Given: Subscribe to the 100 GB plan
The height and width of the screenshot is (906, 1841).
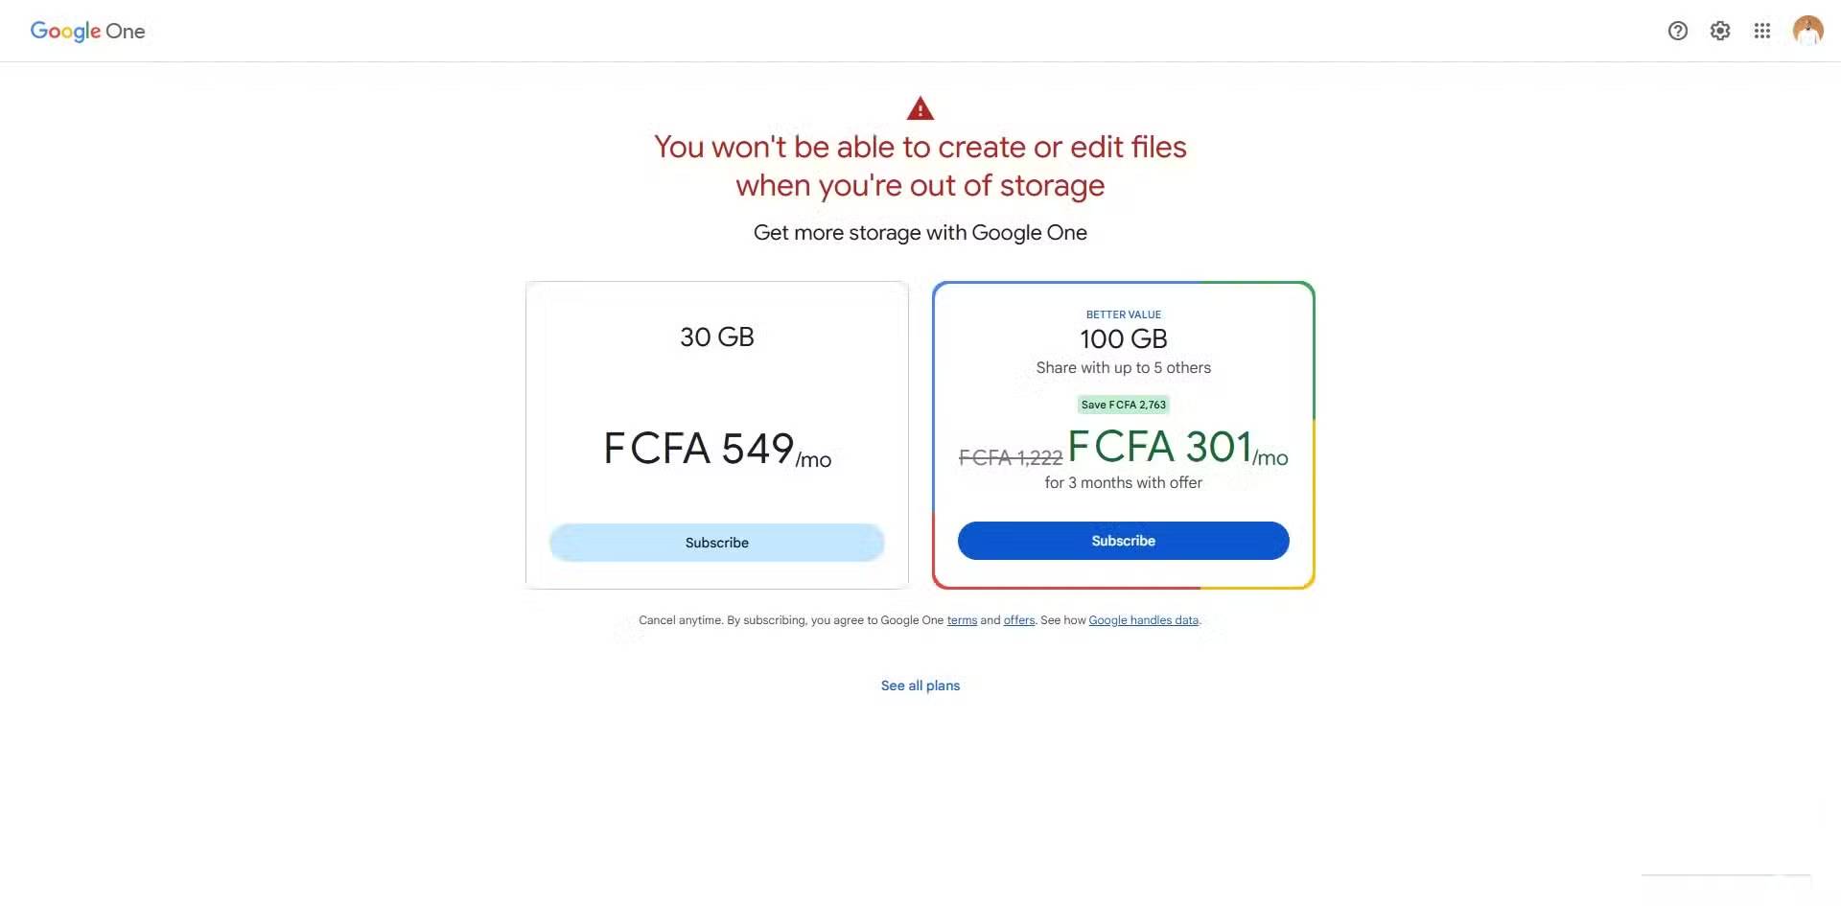Looking at the screenshot, I should (x=1123, y=541).
